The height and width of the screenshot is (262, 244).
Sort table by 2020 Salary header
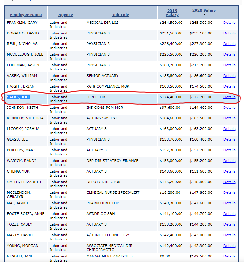pyautogui.click(x=204, y=10)
